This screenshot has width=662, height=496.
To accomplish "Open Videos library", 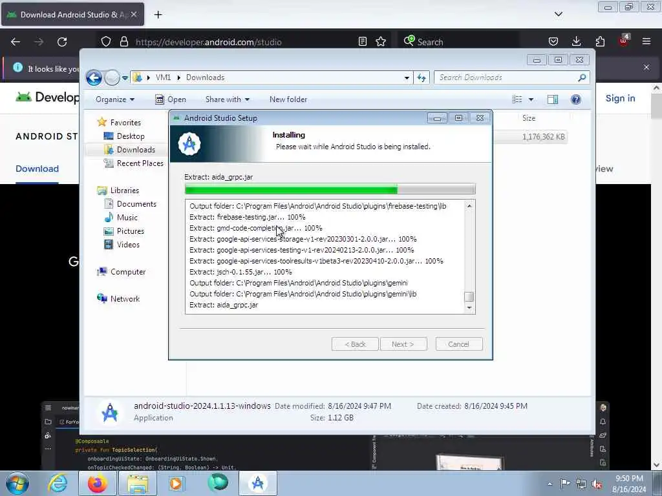I will pyautogui.click(x=128, y=245).
